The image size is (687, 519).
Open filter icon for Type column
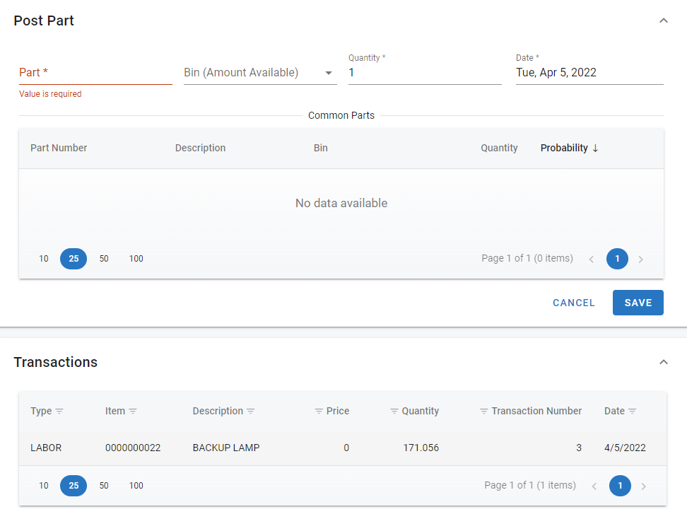[59, 412]
